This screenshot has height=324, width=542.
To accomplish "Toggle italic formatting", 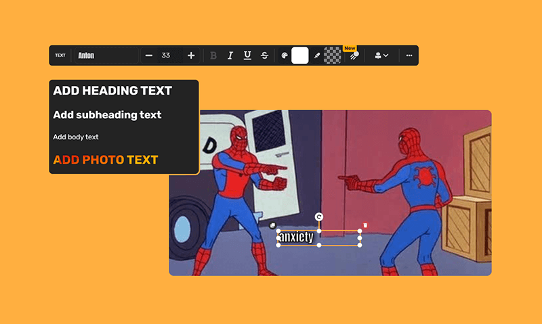I will click(x=230, y=55).
